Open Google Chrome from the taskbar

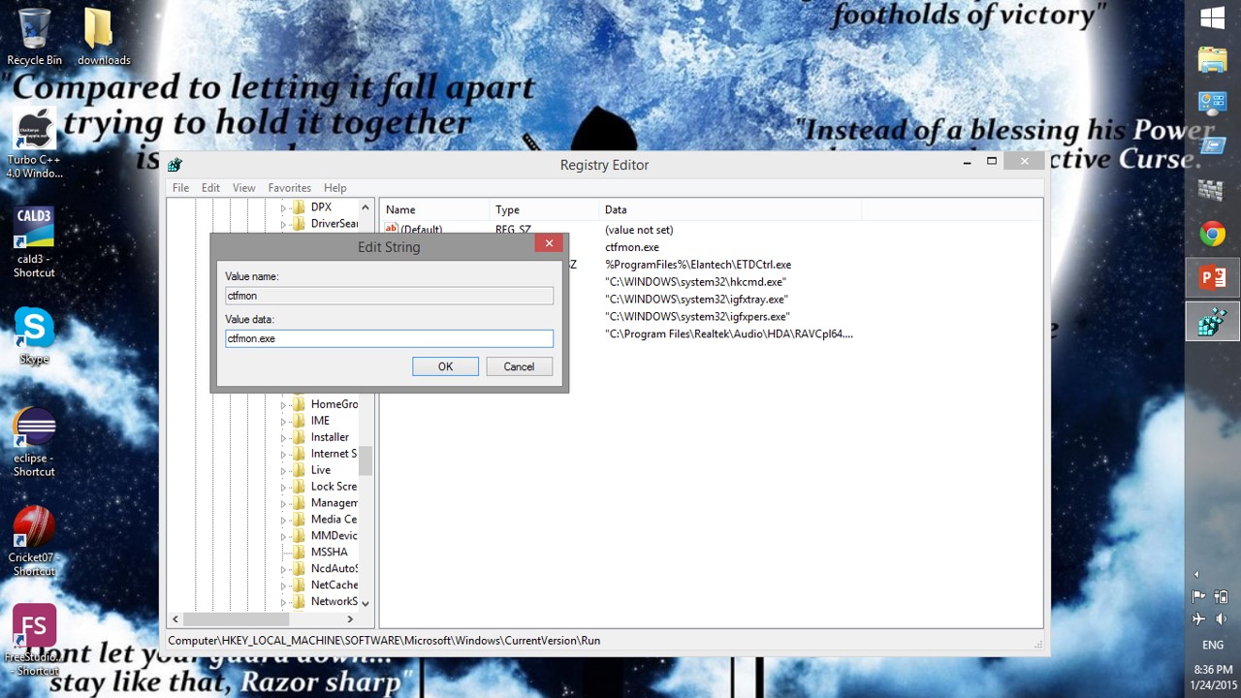[x=1212, y=234]
